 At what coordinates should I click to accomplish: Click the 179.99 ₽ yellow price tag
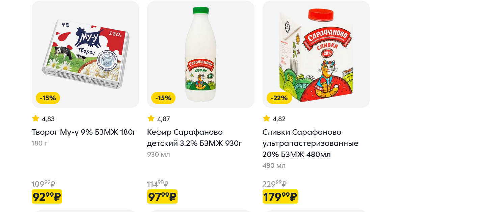(x=280, y=196)
